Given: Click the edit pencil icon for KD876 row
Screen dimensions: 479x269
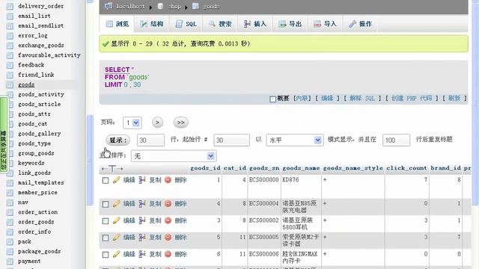Looking at the screenshot, I should 117,180.
